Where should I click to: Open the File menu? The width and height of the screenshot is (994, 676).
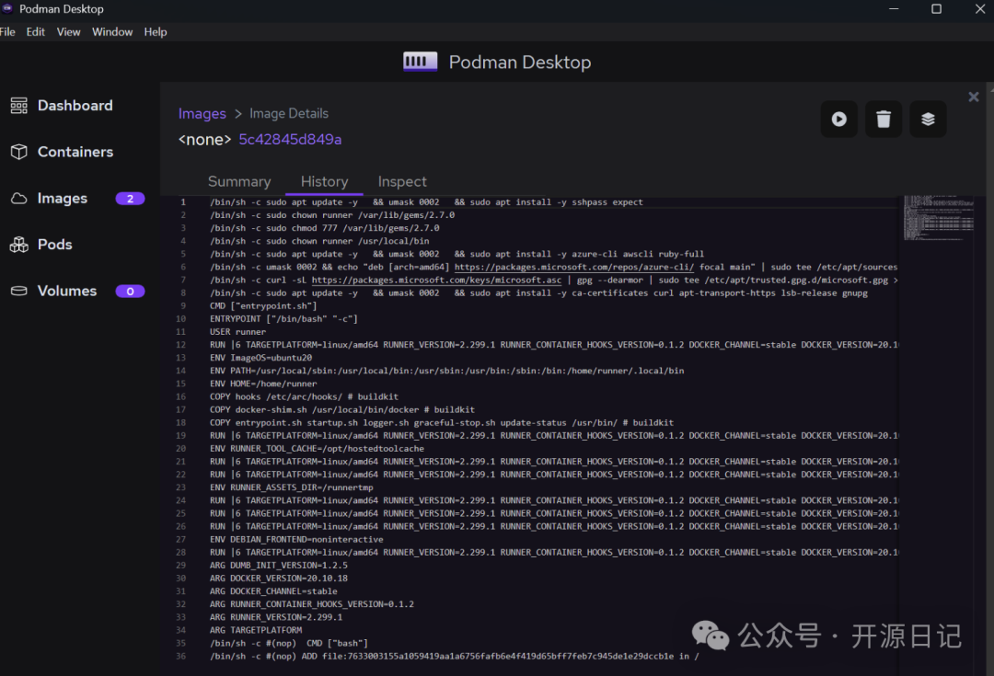coord(8,31)
